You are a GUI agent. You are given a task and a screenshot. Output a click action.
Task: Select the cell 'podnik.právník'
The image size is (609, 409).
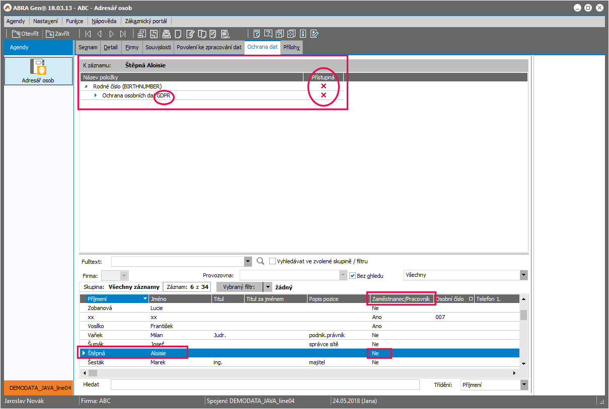pyautogui.click(x=339, y=335)
